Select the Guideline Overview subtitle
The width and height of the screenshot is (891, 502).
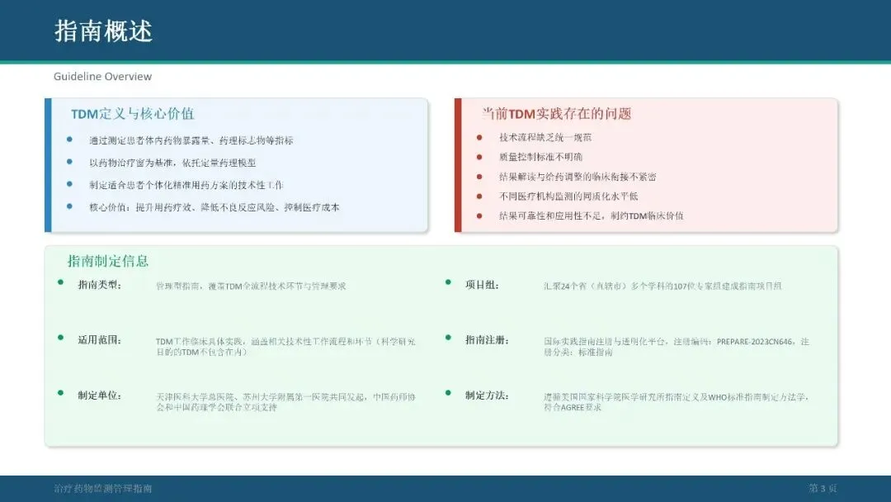click(103, 76)
